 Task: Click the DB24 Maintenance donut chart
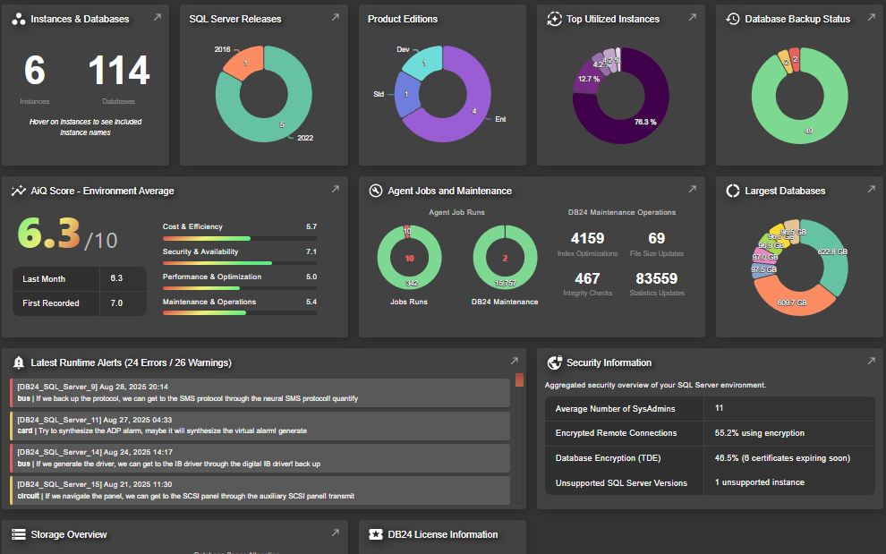tap(505, 258)
